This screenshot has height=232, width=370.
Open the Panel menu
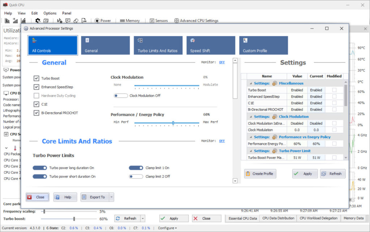[x=66, y=13]
